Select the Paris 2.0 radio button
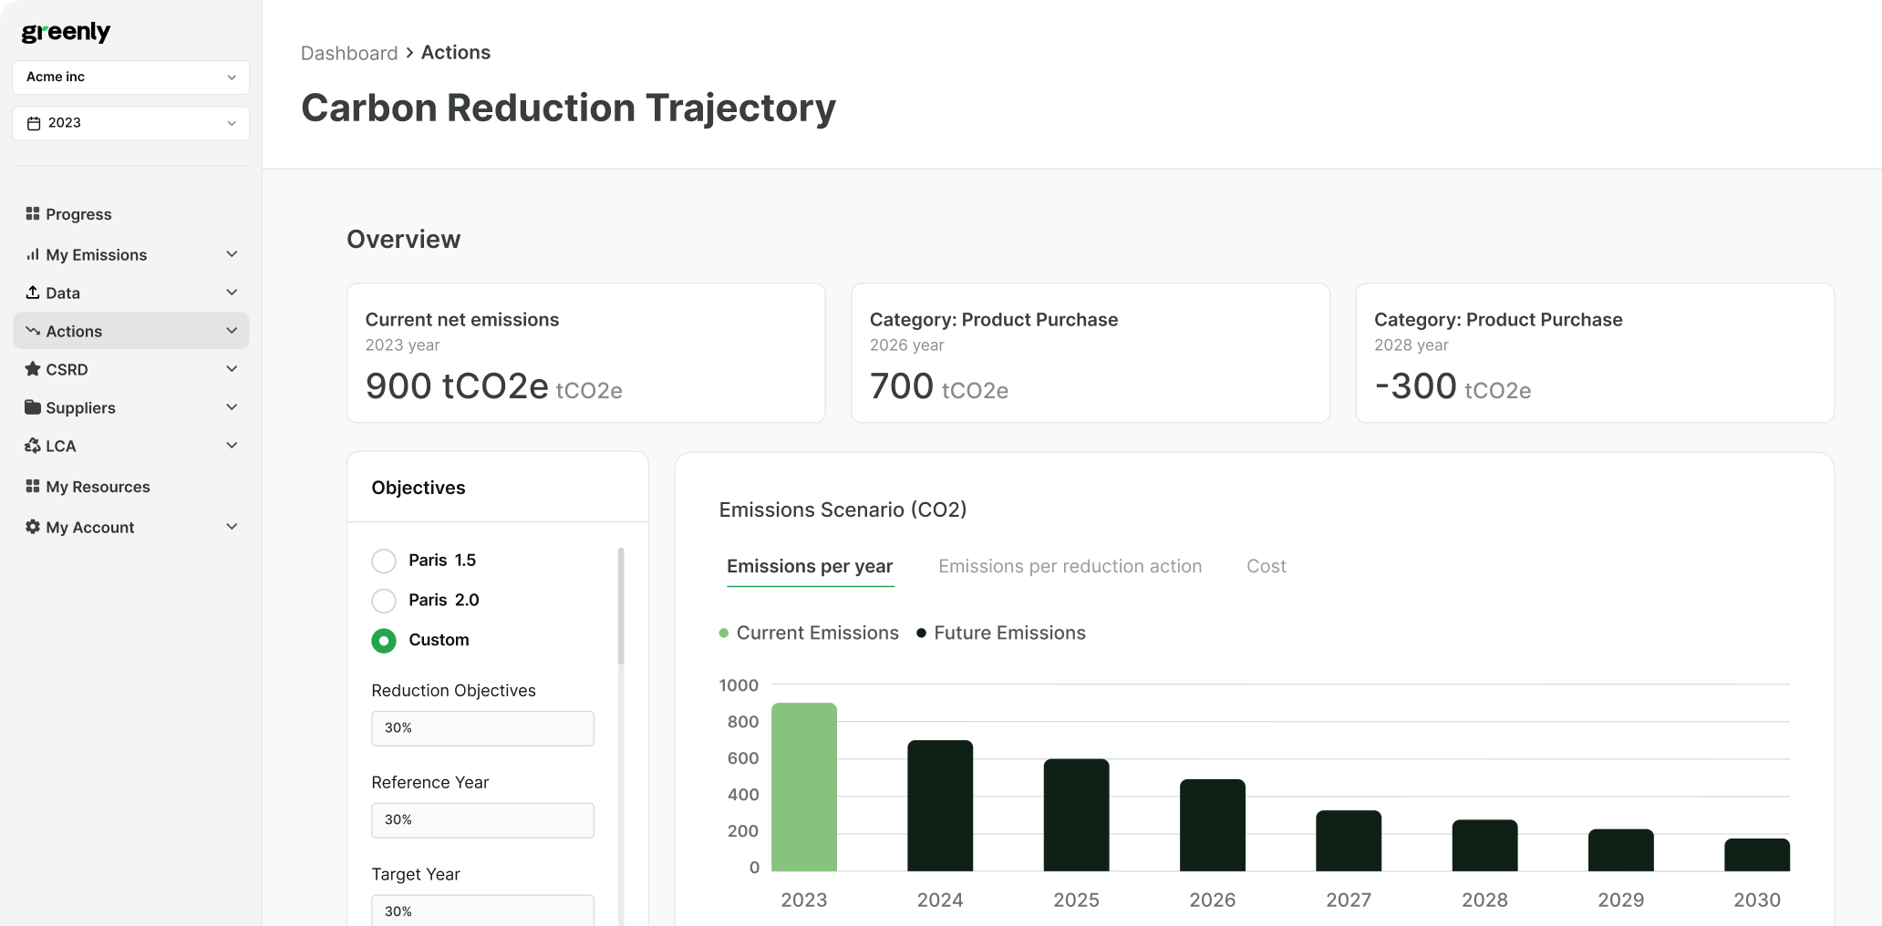The width and height of the screenshot is (1882, 926). click(x=383, y=600)
